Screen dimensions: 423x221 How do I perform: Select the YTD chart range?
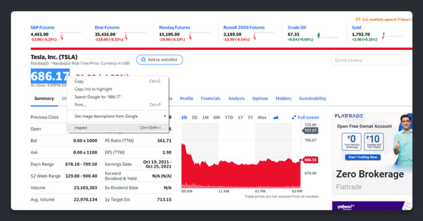[229, 117]
